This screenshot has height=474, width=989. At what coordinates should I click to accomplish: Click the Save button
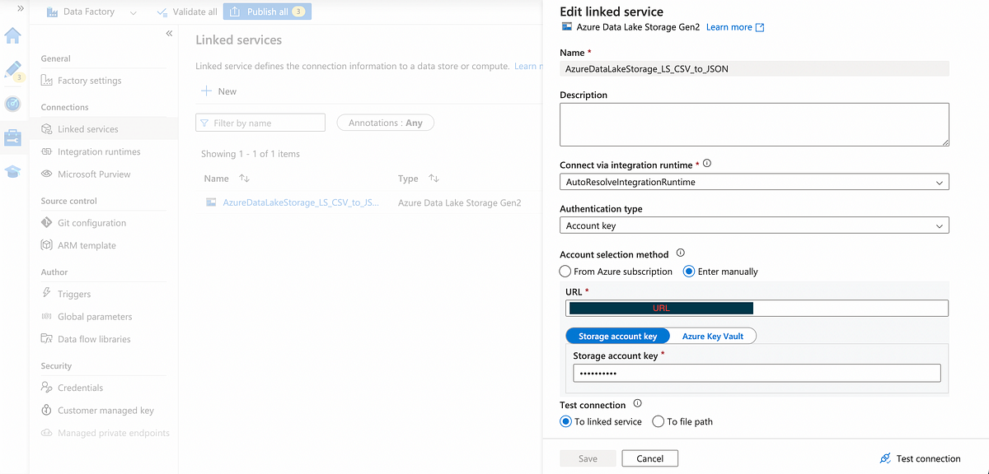click(x=588, y=458)
